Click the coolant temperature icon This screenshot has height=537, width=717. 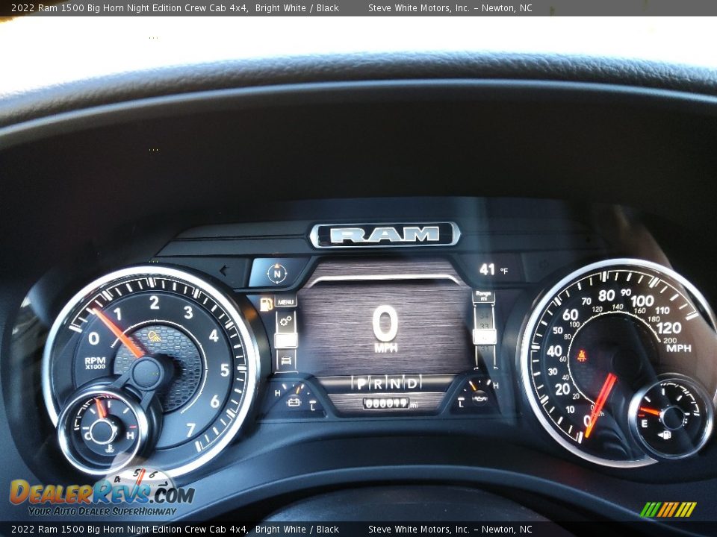tap(109, 447)
